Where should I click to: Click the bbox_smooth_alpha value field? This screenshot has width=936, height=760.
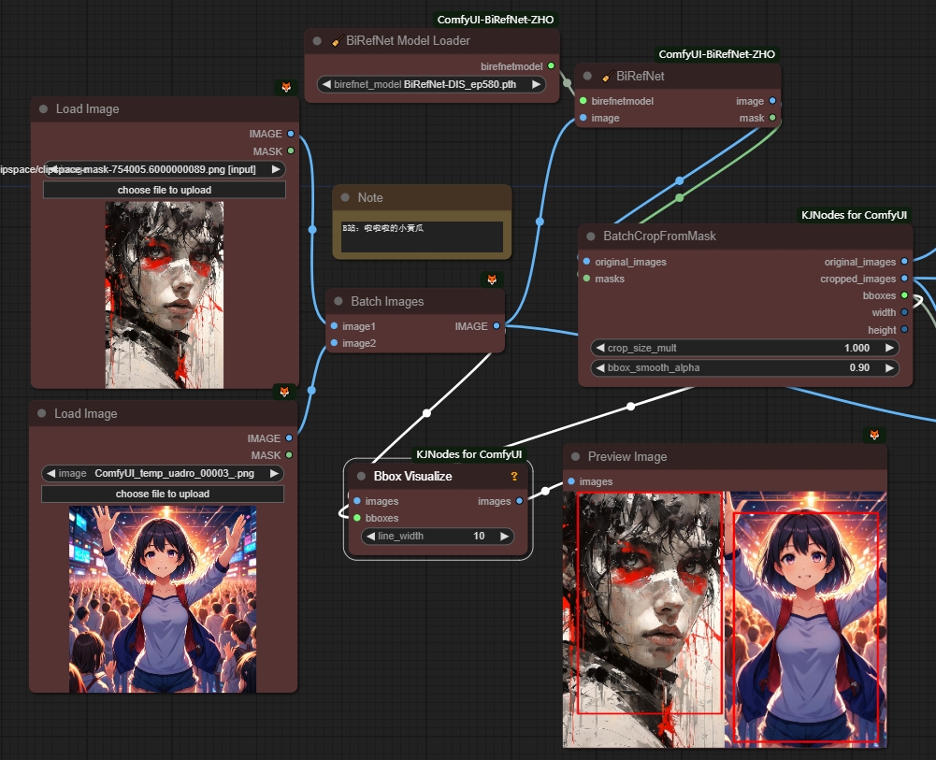coord(745,368)
